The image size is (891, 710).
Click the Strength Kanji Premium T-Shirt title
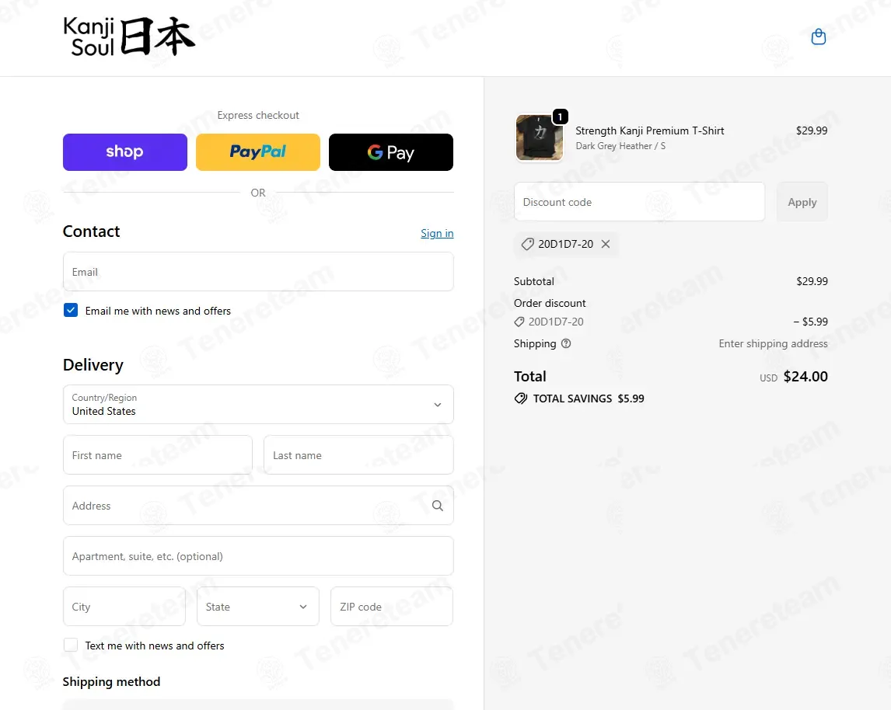pyautogui.click(x=649, y=131)
